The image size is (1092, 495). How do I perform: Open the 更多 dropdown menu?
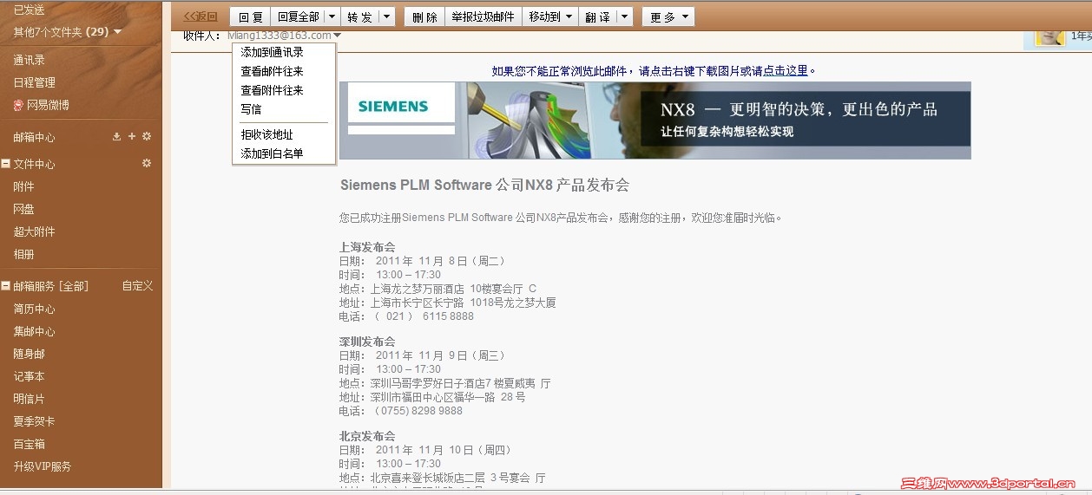668,16
